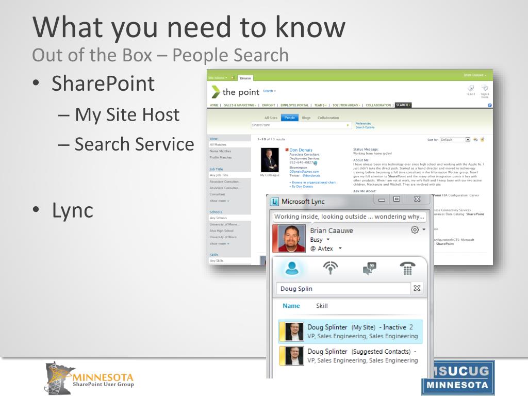Minimize the Microsoft Lync window
This screenshot has width=528, height=396.
click(382, 200)
